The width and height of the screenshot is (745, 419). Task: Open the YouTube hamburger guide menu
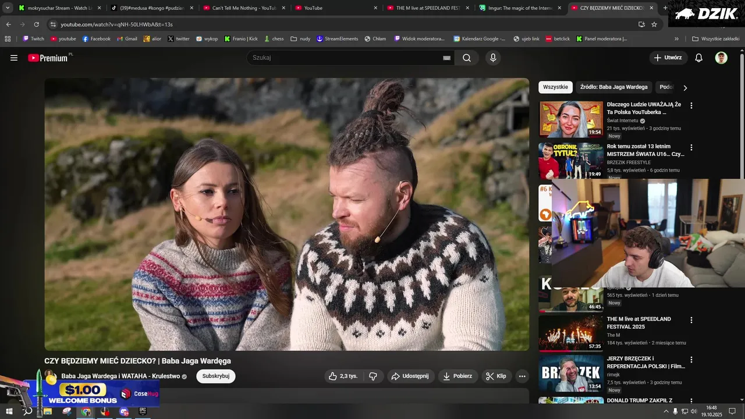click(x=14, y=58)
